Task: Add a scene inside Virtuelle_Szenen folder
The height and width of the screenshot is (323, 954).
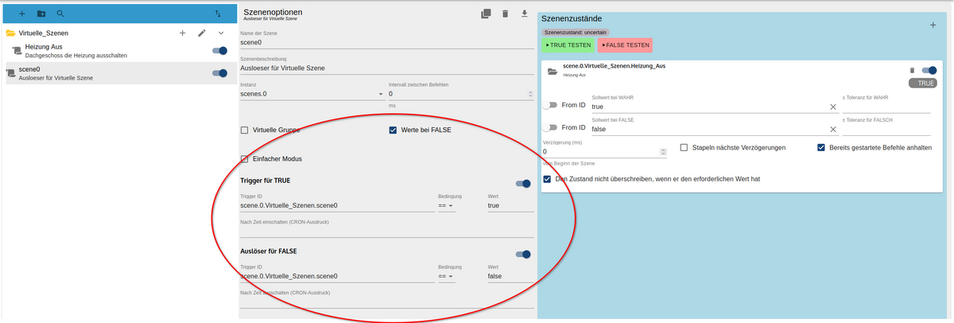Action: pos(182,33)
